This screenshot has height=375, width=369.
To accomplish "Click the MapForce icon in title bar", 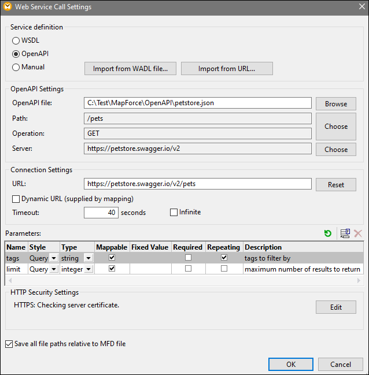I will (8, 7).
